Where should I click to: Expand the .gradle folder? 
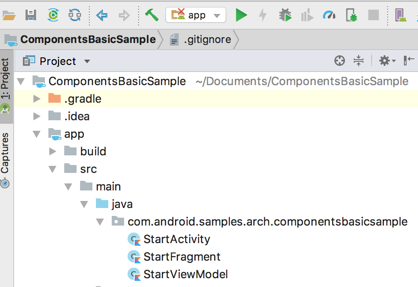(x=37, y=99)
